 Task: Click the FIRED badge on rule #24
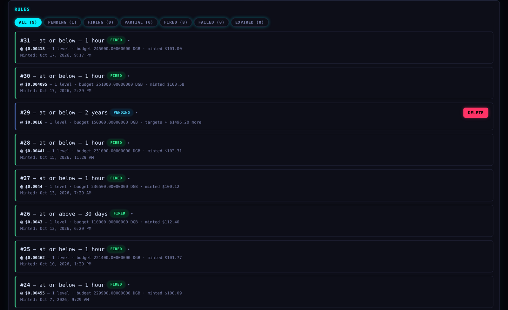[x=116, y=285]
